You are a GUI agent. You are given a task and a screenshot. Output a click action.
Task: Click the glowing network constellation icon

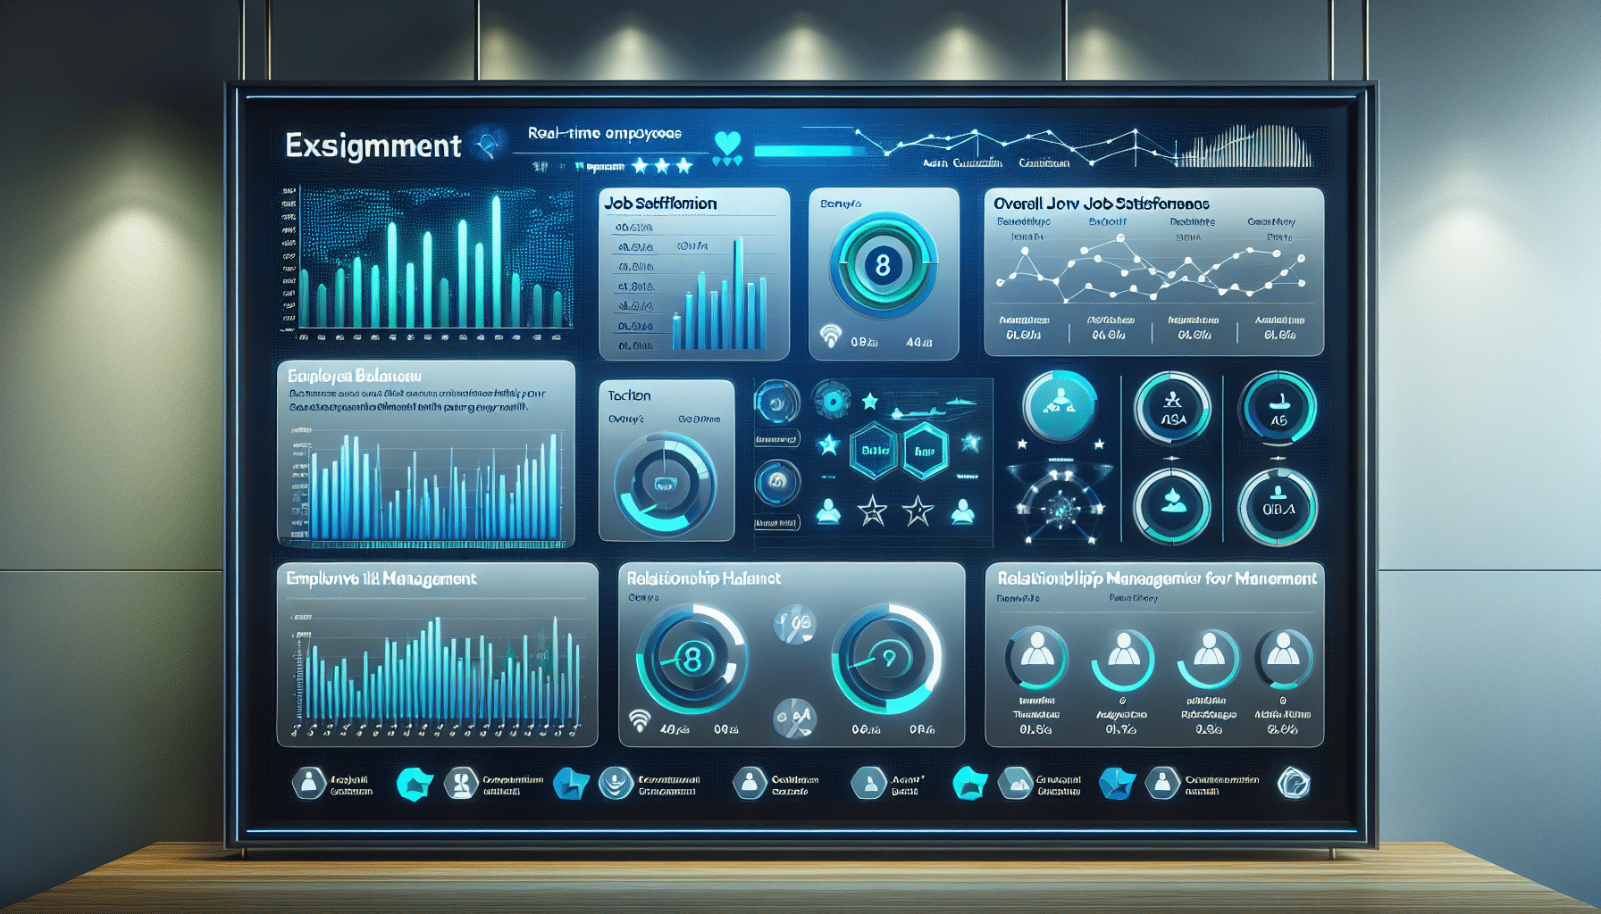pos(1060,506)
